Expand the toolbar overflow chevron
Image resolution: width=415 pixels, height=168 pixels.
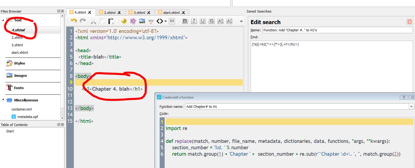click(x=241, y=21)
